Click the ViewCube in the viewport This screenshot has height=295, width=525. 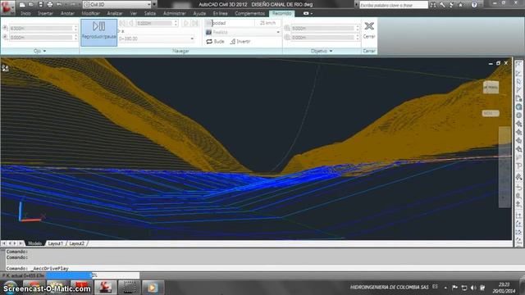point(491,88)
